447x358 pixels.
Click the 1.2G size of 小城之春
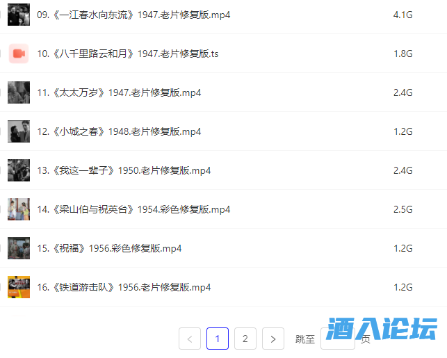pyautogui.click(x=403, y=131)
